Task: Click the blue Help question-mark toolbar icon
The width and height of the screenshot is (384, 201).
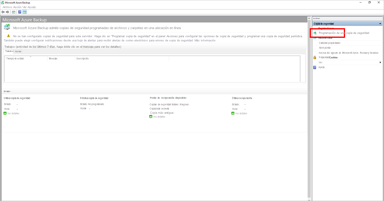Action: point(20,12)
